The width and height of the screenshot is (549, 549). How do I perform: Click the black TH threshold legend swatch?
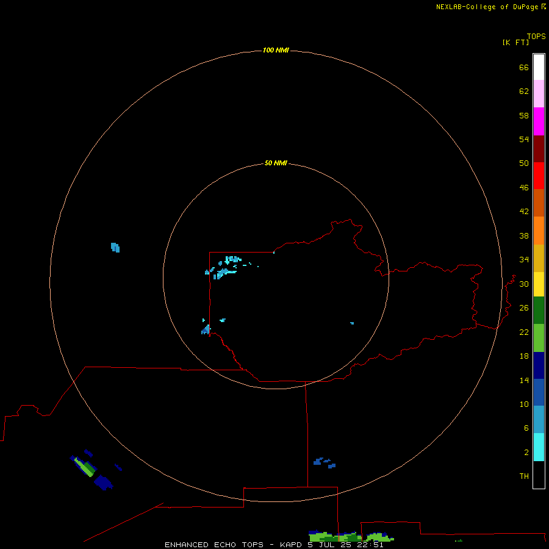539,475
